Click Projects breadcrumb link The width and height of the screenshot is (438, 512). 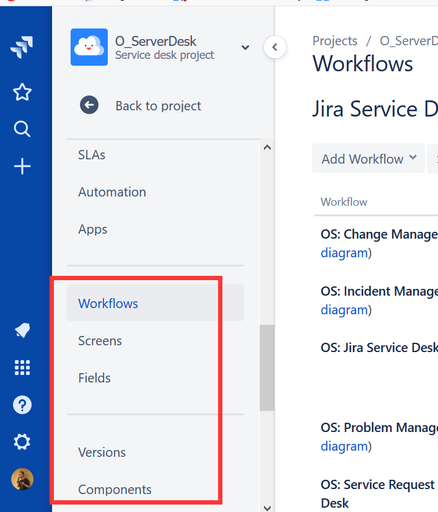(x=335, y=41)
